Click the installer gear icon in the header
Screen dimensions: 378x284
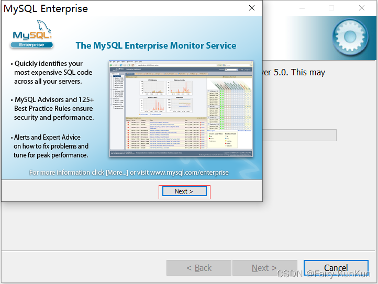[351, 37]
